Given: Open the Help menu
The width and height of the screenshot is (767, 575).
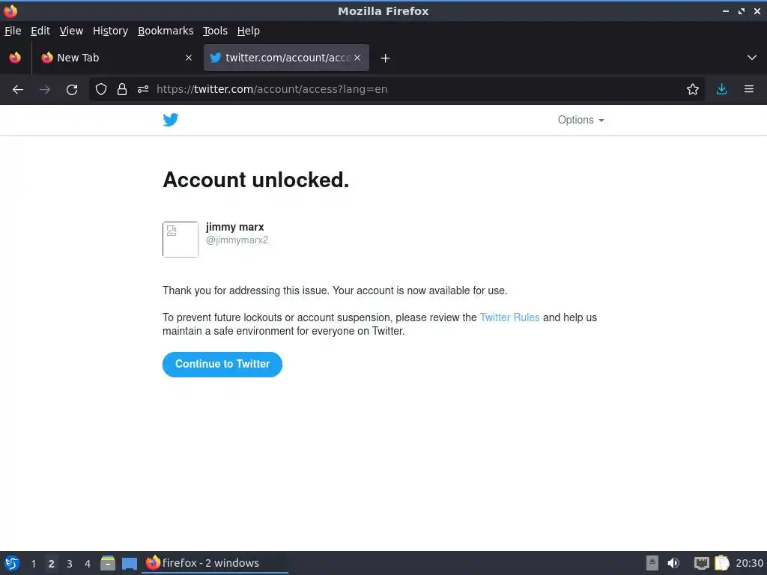Looking at the screenshot, I should coord(249,31).
